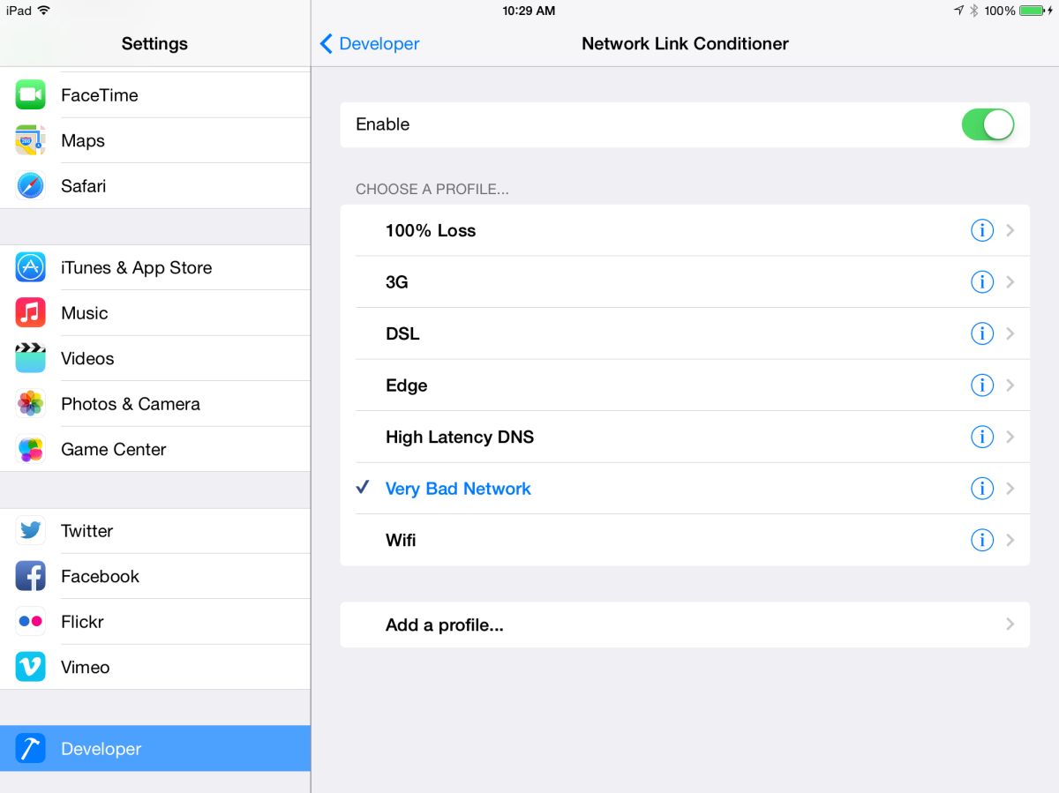
Task: Select Photos & Camera in sidebar
Action: (x=155, y=404)
